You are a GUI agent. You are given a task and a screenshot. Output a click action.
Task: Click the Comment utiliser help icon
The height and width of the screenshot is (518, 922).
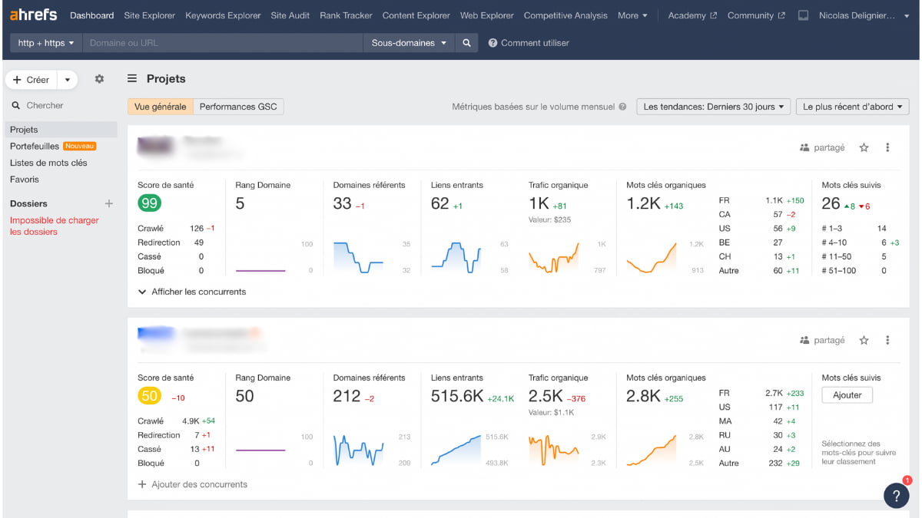coord(493,43)
